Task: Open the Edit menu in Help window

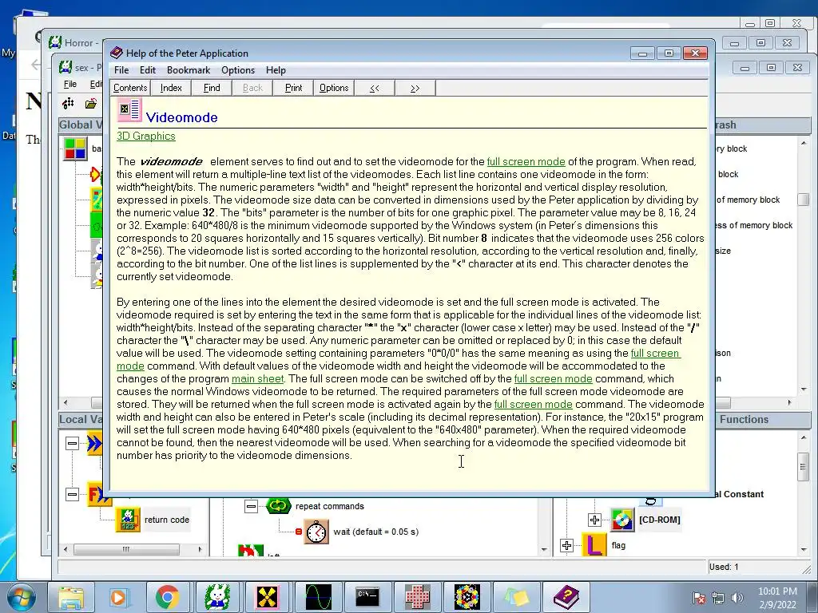Action: 148,70
